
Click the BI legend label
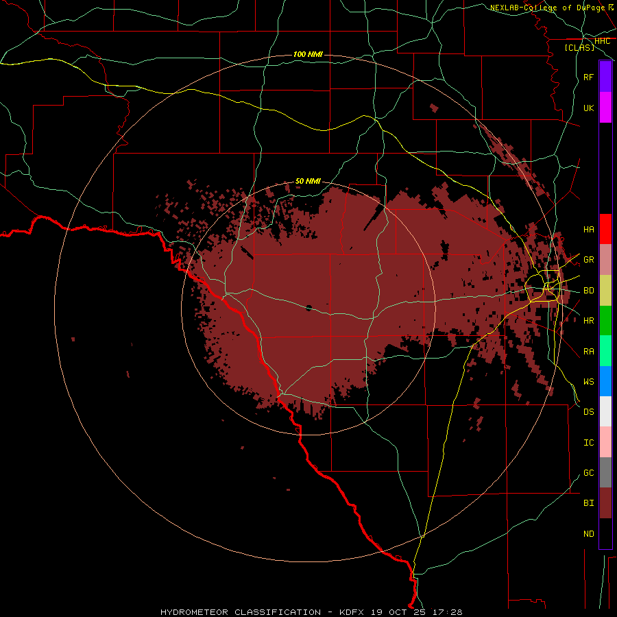point(589,503)
